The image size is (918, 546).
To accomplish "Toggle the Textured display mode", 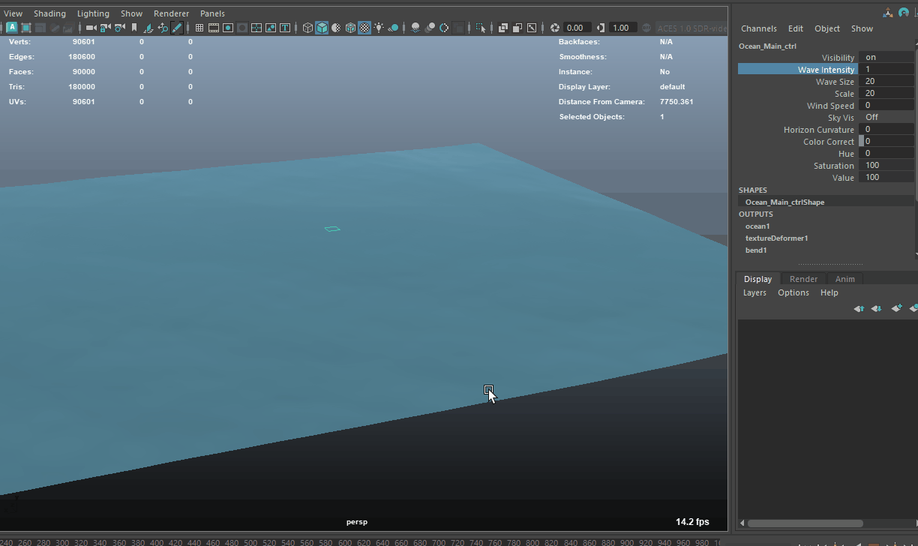I will [x=364, y=28].
